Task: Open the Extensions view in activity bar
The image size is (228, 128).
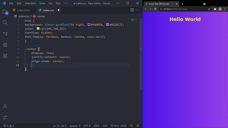Action: pos(5,56)
